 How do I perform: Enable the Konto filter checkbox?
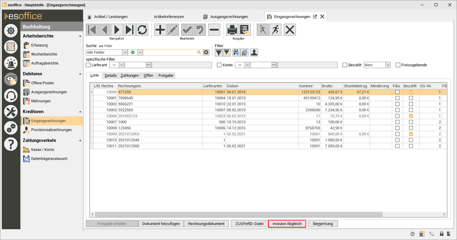(219, 65)
